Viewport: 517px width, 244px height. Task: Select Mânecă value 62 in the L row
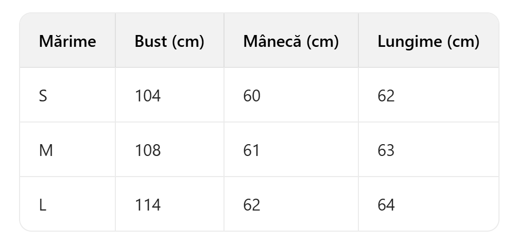click(252, 205)
